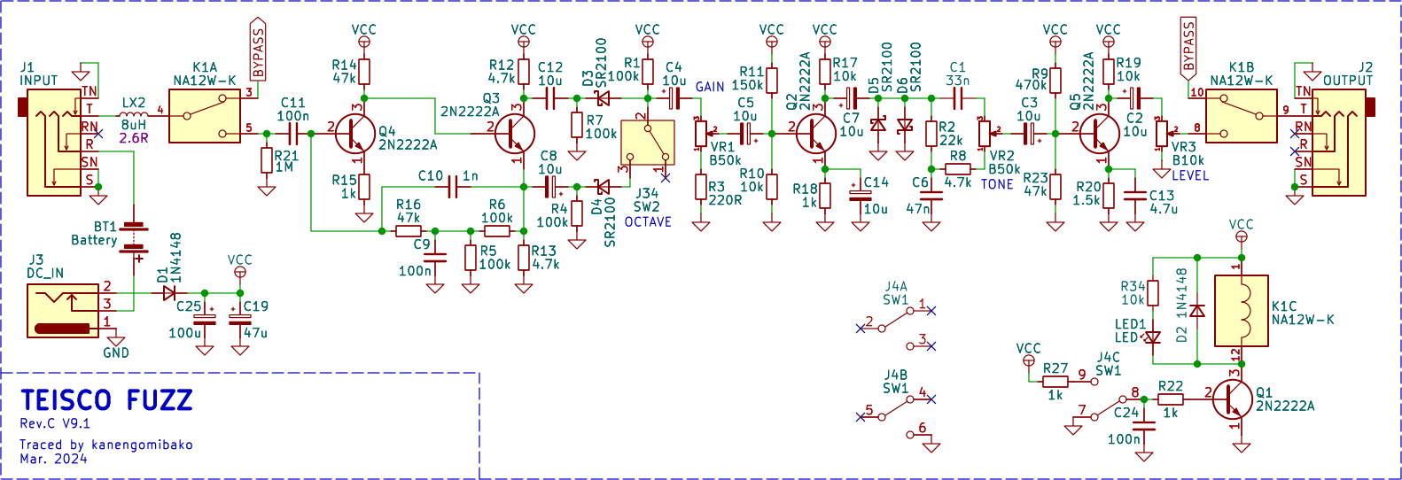
Task: Click the BYPASS flag near K1A
Action: (x=258, y=49)
